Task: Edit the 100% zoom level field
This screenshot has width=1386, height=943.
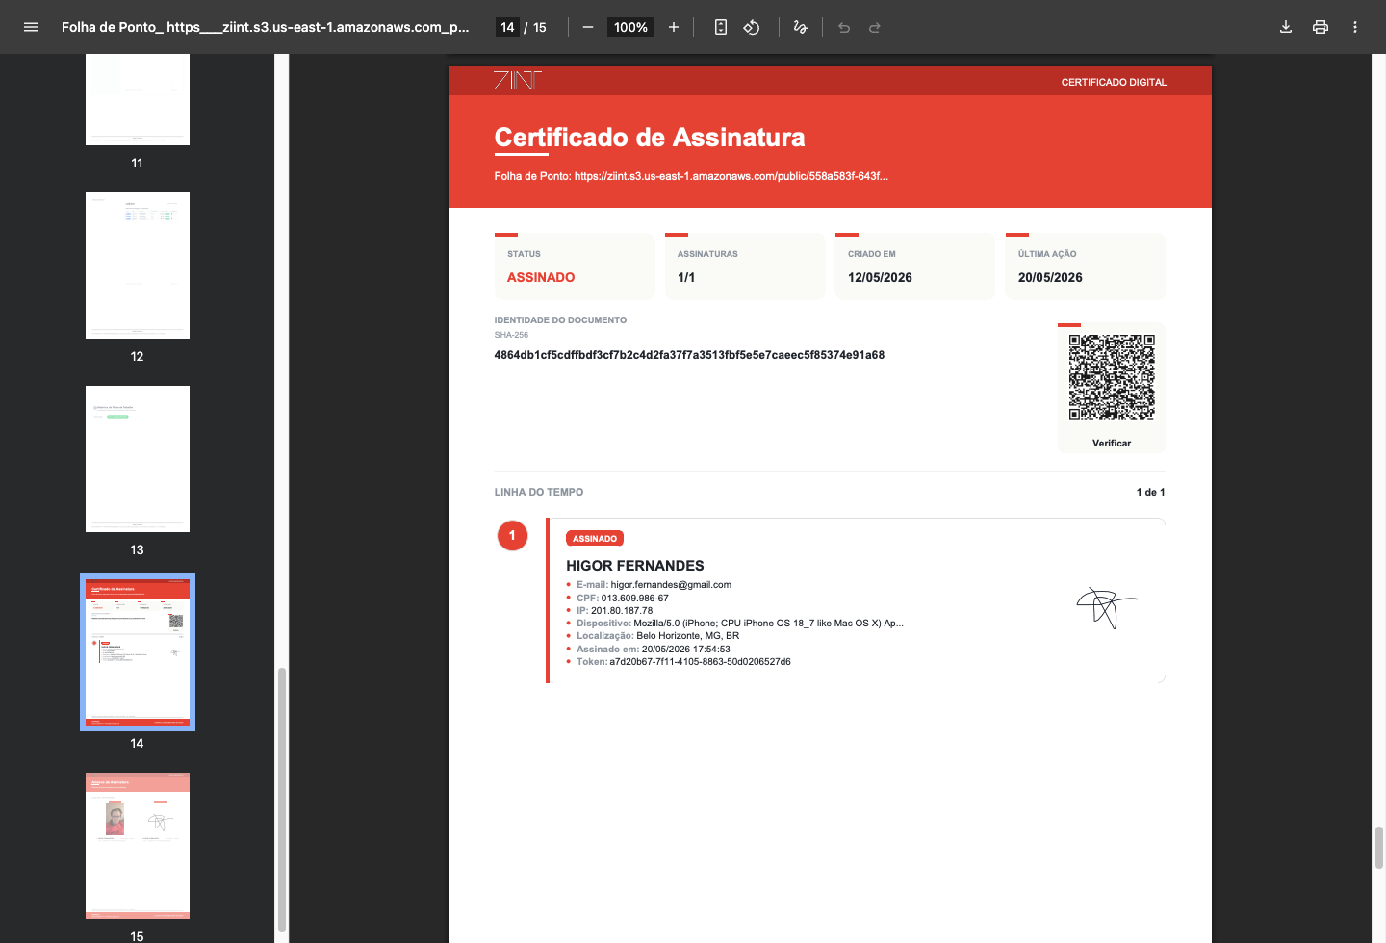Action: click(x=630, y=27)
